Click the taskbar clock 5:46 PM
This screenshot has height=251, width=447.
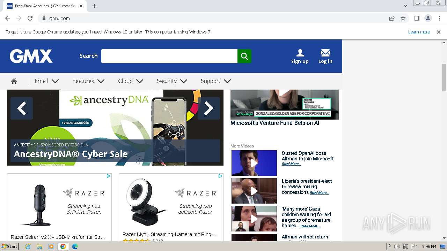tap(429, 246)
